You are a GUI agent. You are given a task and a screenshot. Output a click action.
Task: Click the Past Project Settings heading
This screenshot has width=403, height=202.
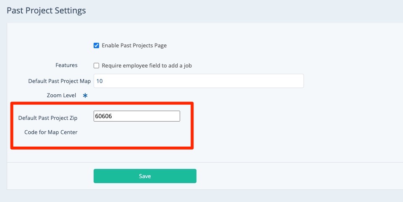tap(46, 10)
